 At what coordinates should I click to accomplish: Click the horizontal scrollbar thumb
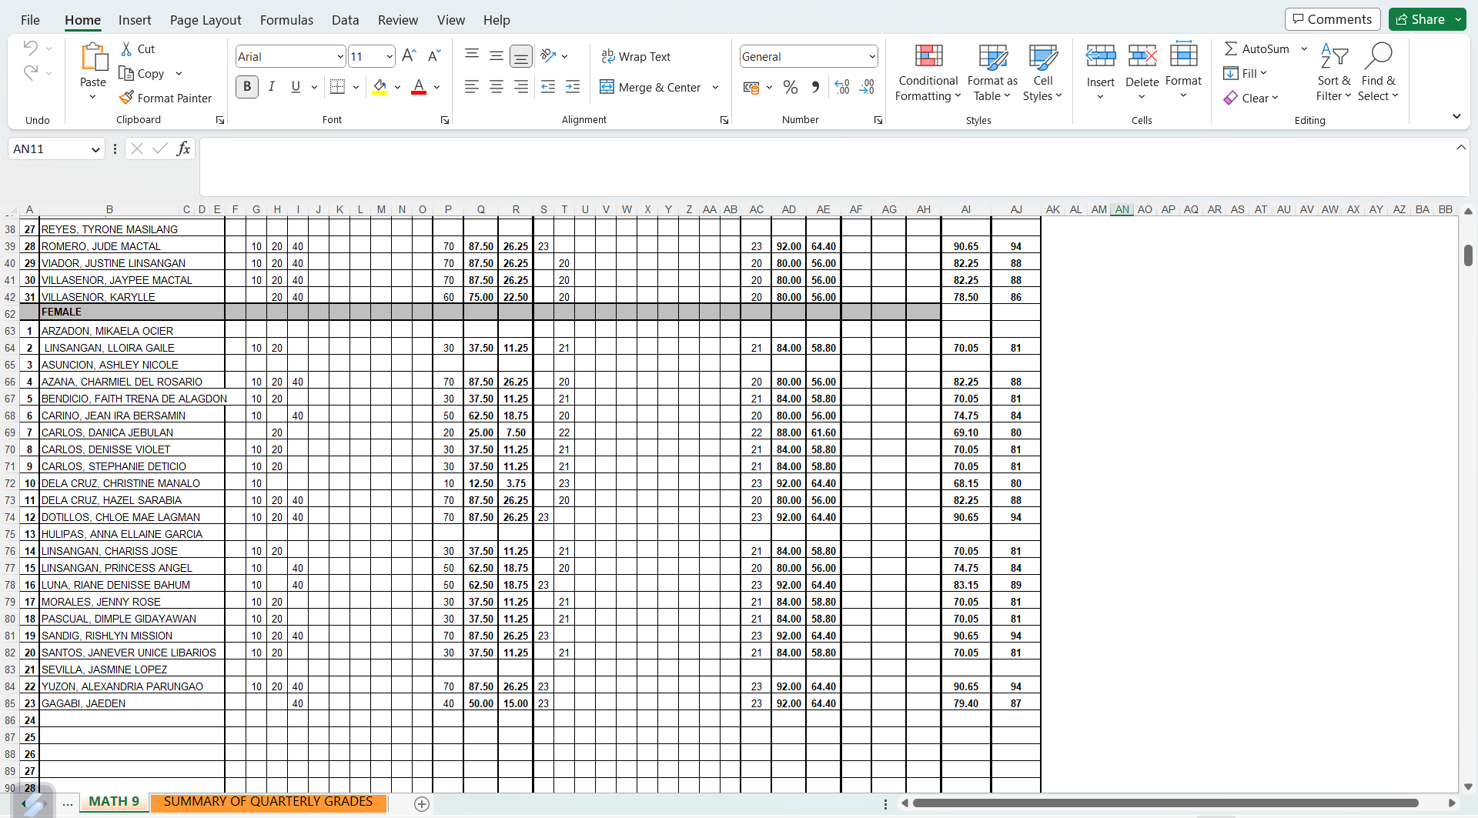(1165, 803)
